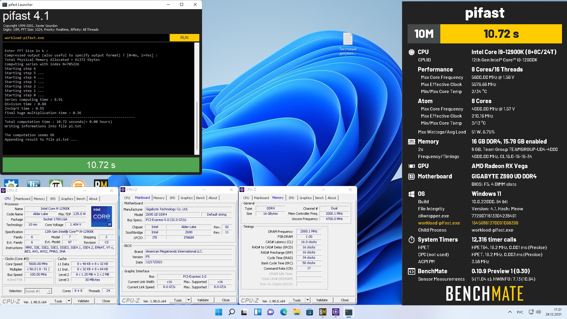The image size is (567, 319).
Task: Click the BIOS date 12/17/2021 field
Action: click(188, 262)
